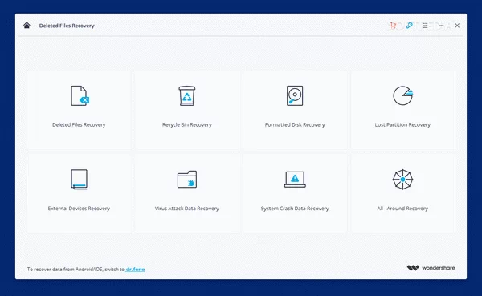Minimize the recovery window
The width and height of the screenshot is (482, 296).
click(441, 26)
